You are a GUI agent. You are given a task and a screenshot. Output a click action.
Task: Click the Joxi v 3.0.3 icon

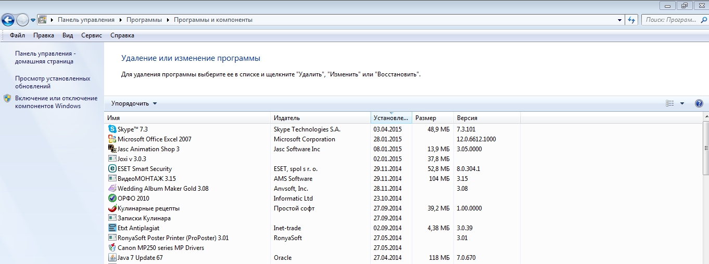click(x=112, y=159)
